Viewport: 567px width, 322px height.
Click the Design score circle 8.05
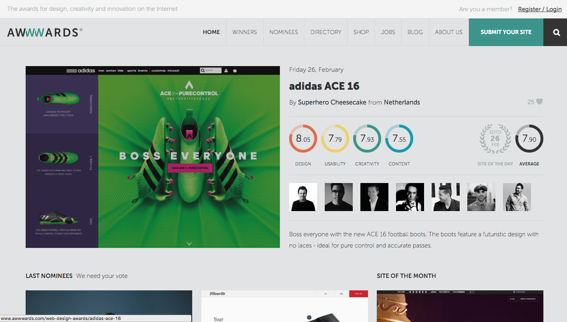tap(303, 139)
